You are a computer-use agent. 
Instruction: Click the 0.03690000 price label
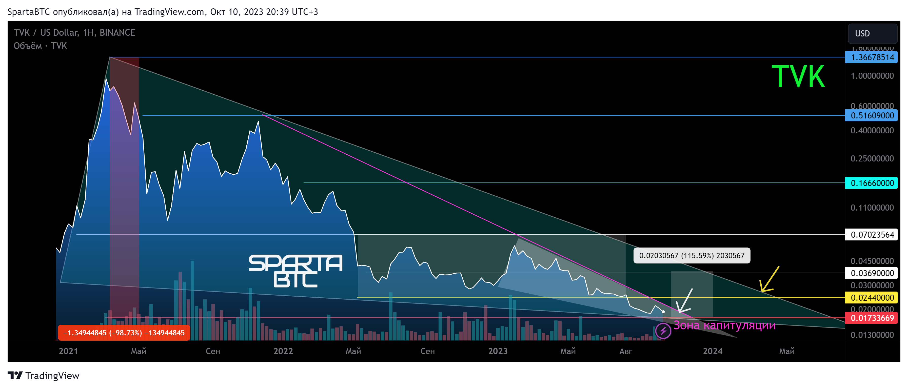871,273
